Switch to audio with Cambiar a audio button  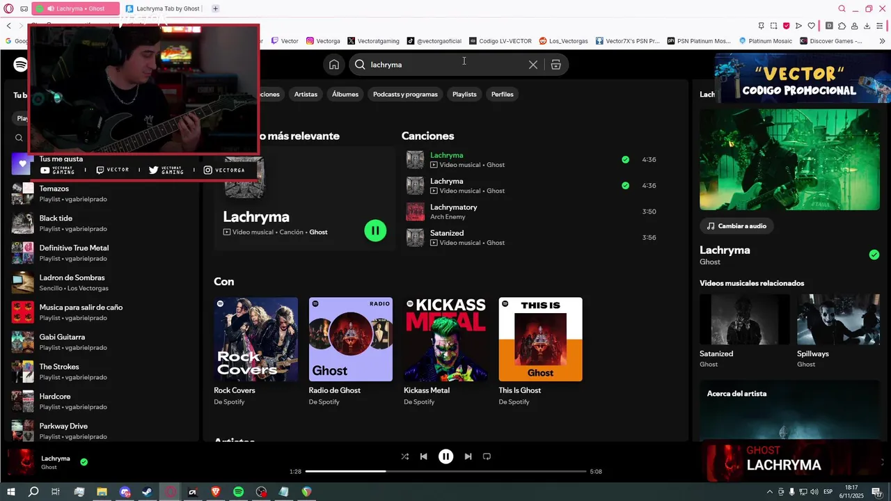point(737,226)
